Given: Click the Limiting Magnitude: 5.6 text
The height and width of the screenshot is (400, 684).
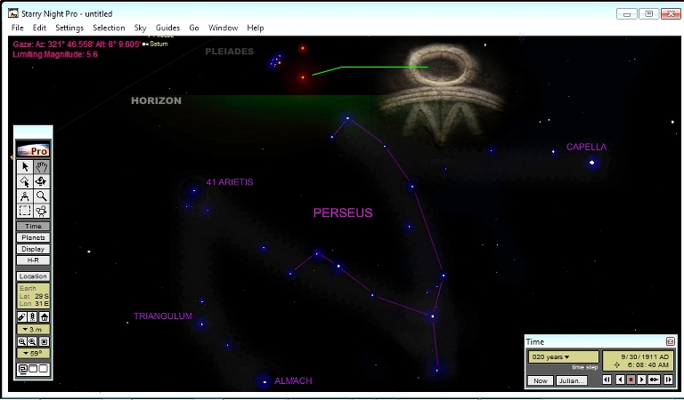Looking at the screenshot, I should (55, 54).
